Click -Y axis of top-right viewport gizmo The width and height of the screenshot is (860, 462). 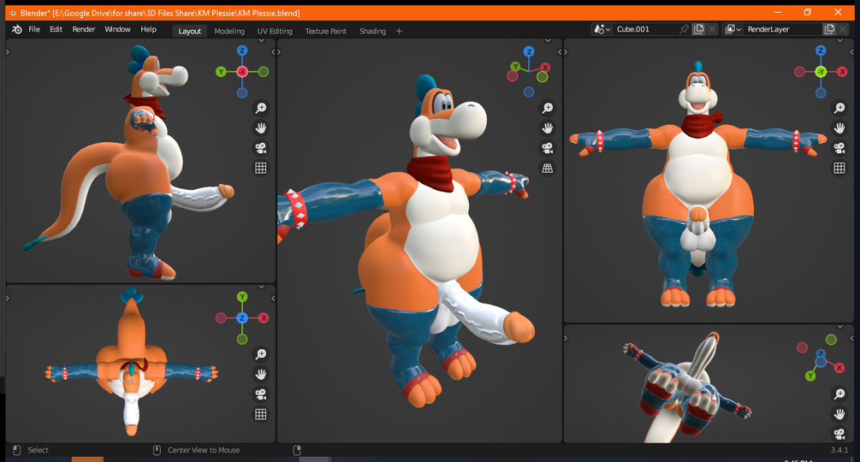point(821,72)
